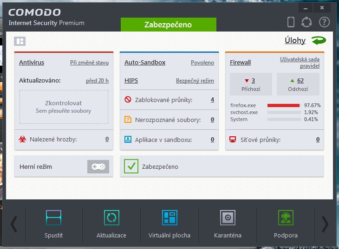Image resolution: width=339 pixels, height=249 pixels.
Task: Change the Při změně stavu antivirus mode
Action: coord(89,63)
